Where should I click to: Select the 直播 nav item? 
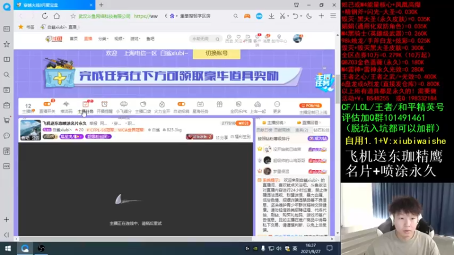[88, 39]
